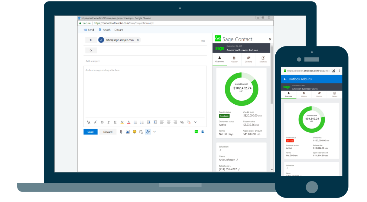The height and width of the screenshot is (202, 367).
Task: Decrease paragraph indent
Action: click(149, 122)
